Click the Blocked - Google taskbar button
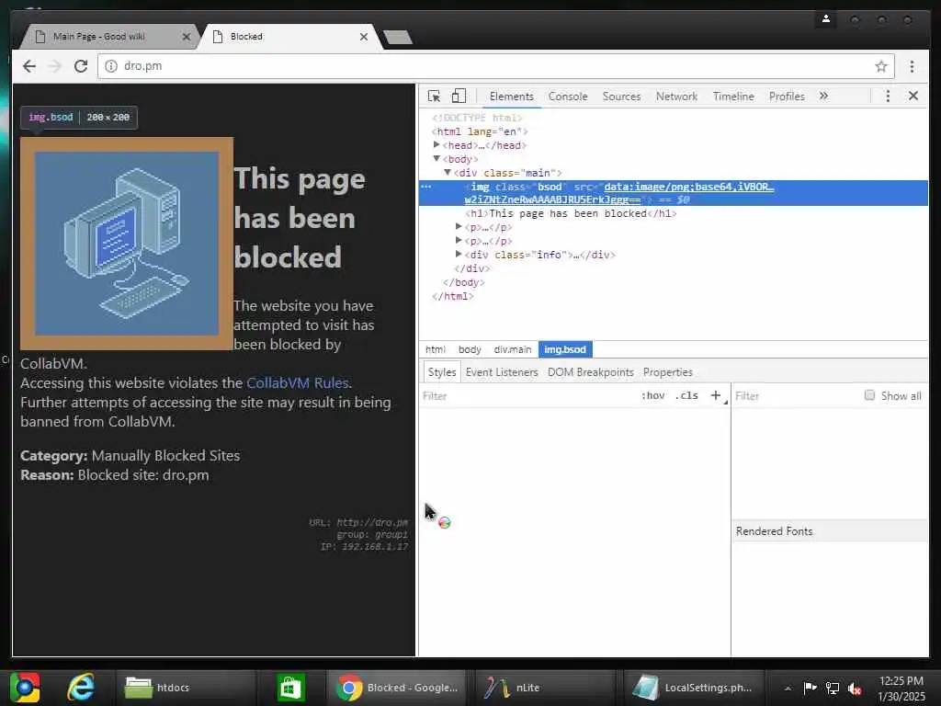 click(x=397, y=688)
